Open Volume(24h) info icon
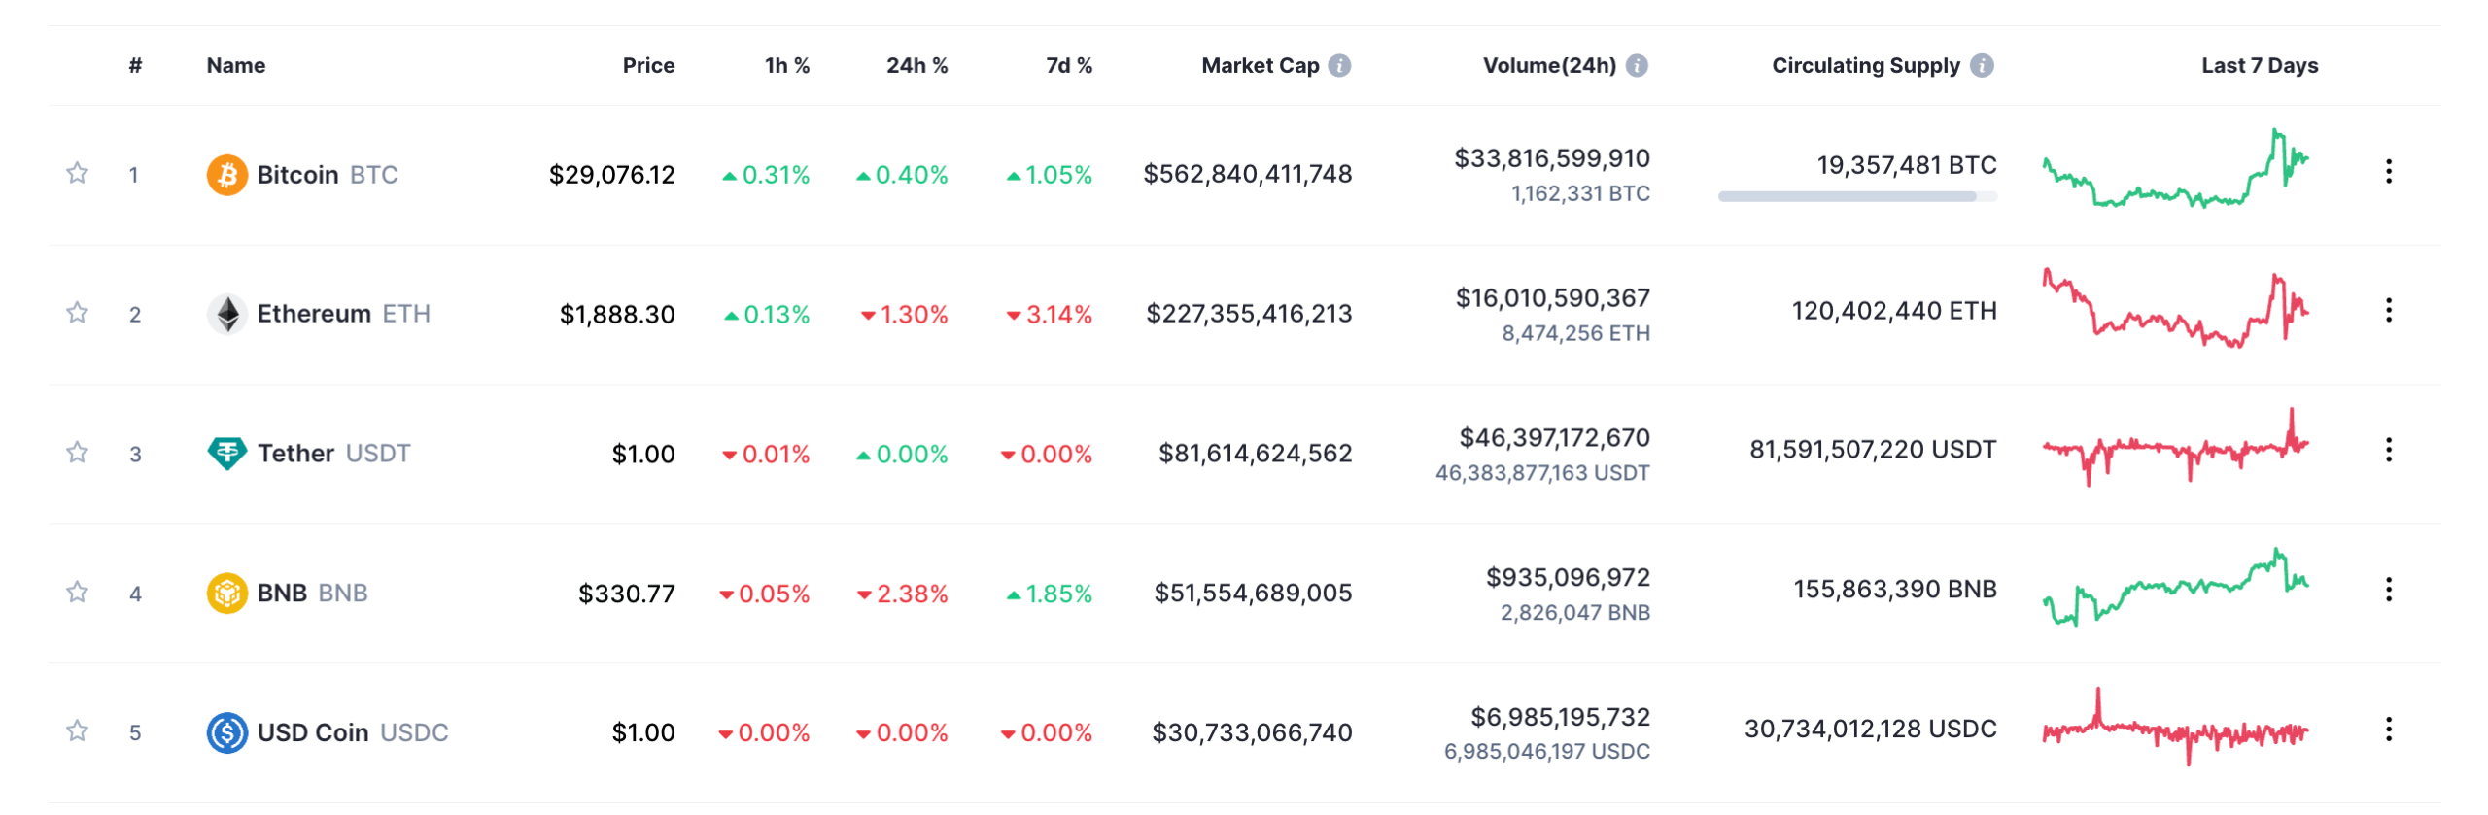Viewport: 2488px width, 815px height. pyautogui.click(x=1637, y=65)
